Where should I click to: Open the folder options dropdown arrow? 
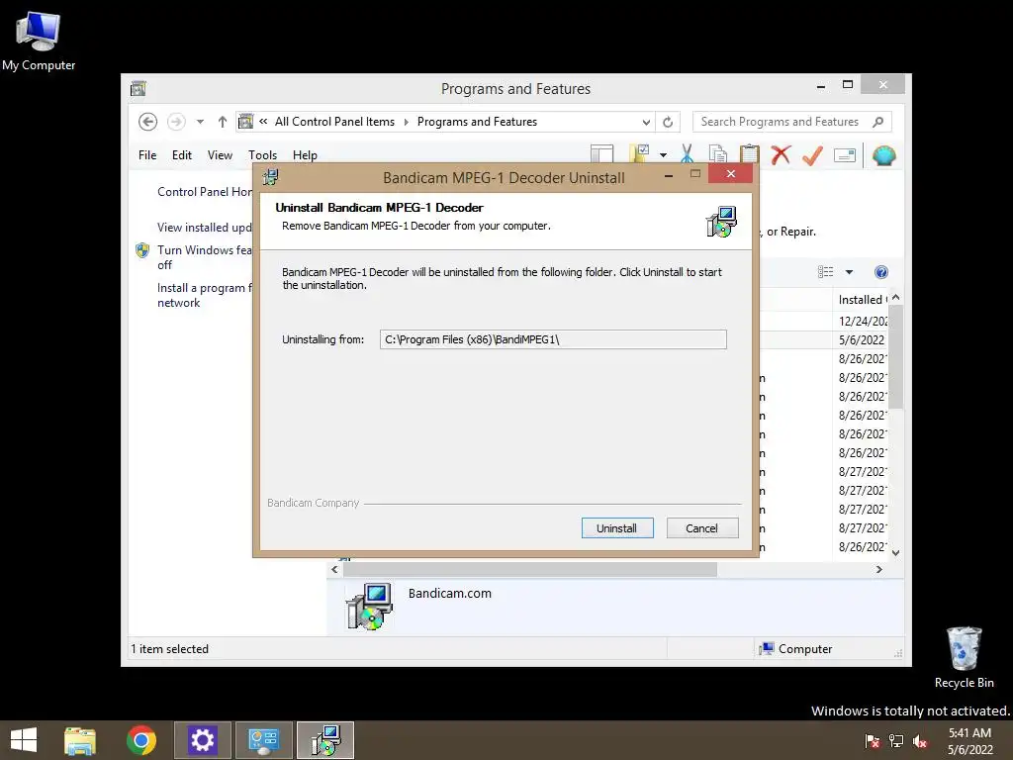click(x=663, y=155)
